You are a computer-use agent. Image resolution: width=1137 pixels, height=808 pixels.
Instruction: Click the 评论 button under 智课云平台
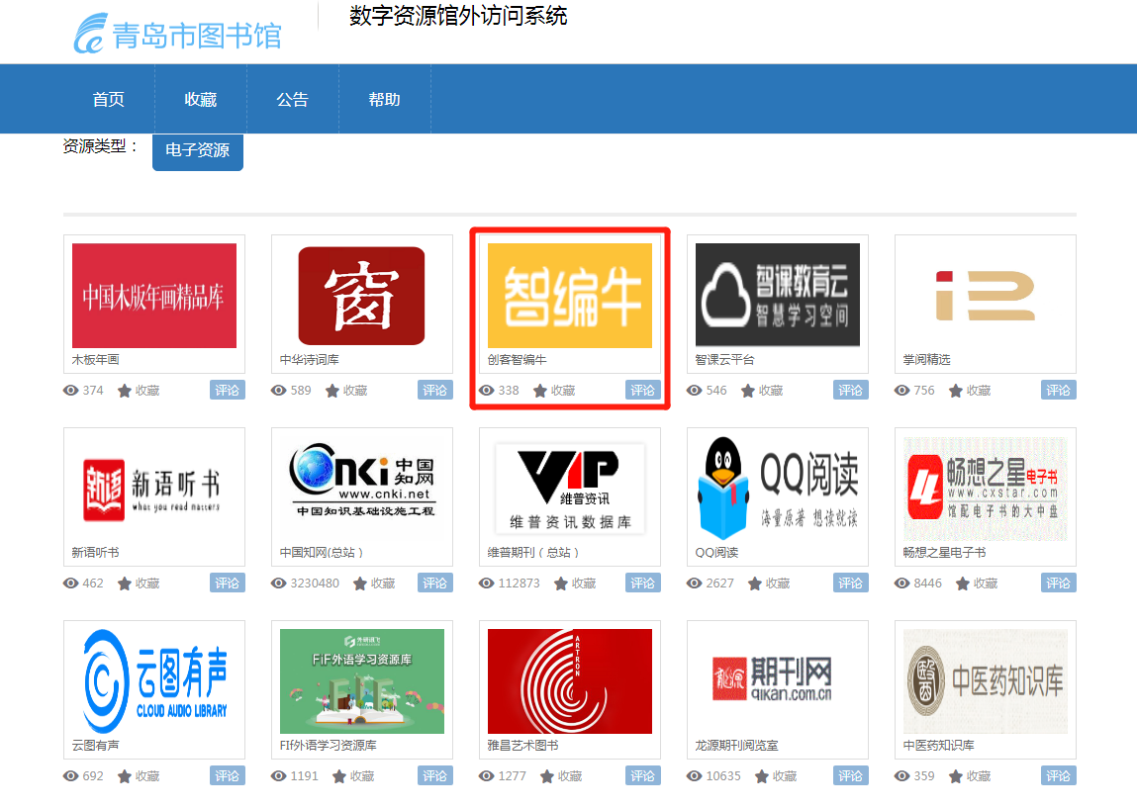[851, 390]
